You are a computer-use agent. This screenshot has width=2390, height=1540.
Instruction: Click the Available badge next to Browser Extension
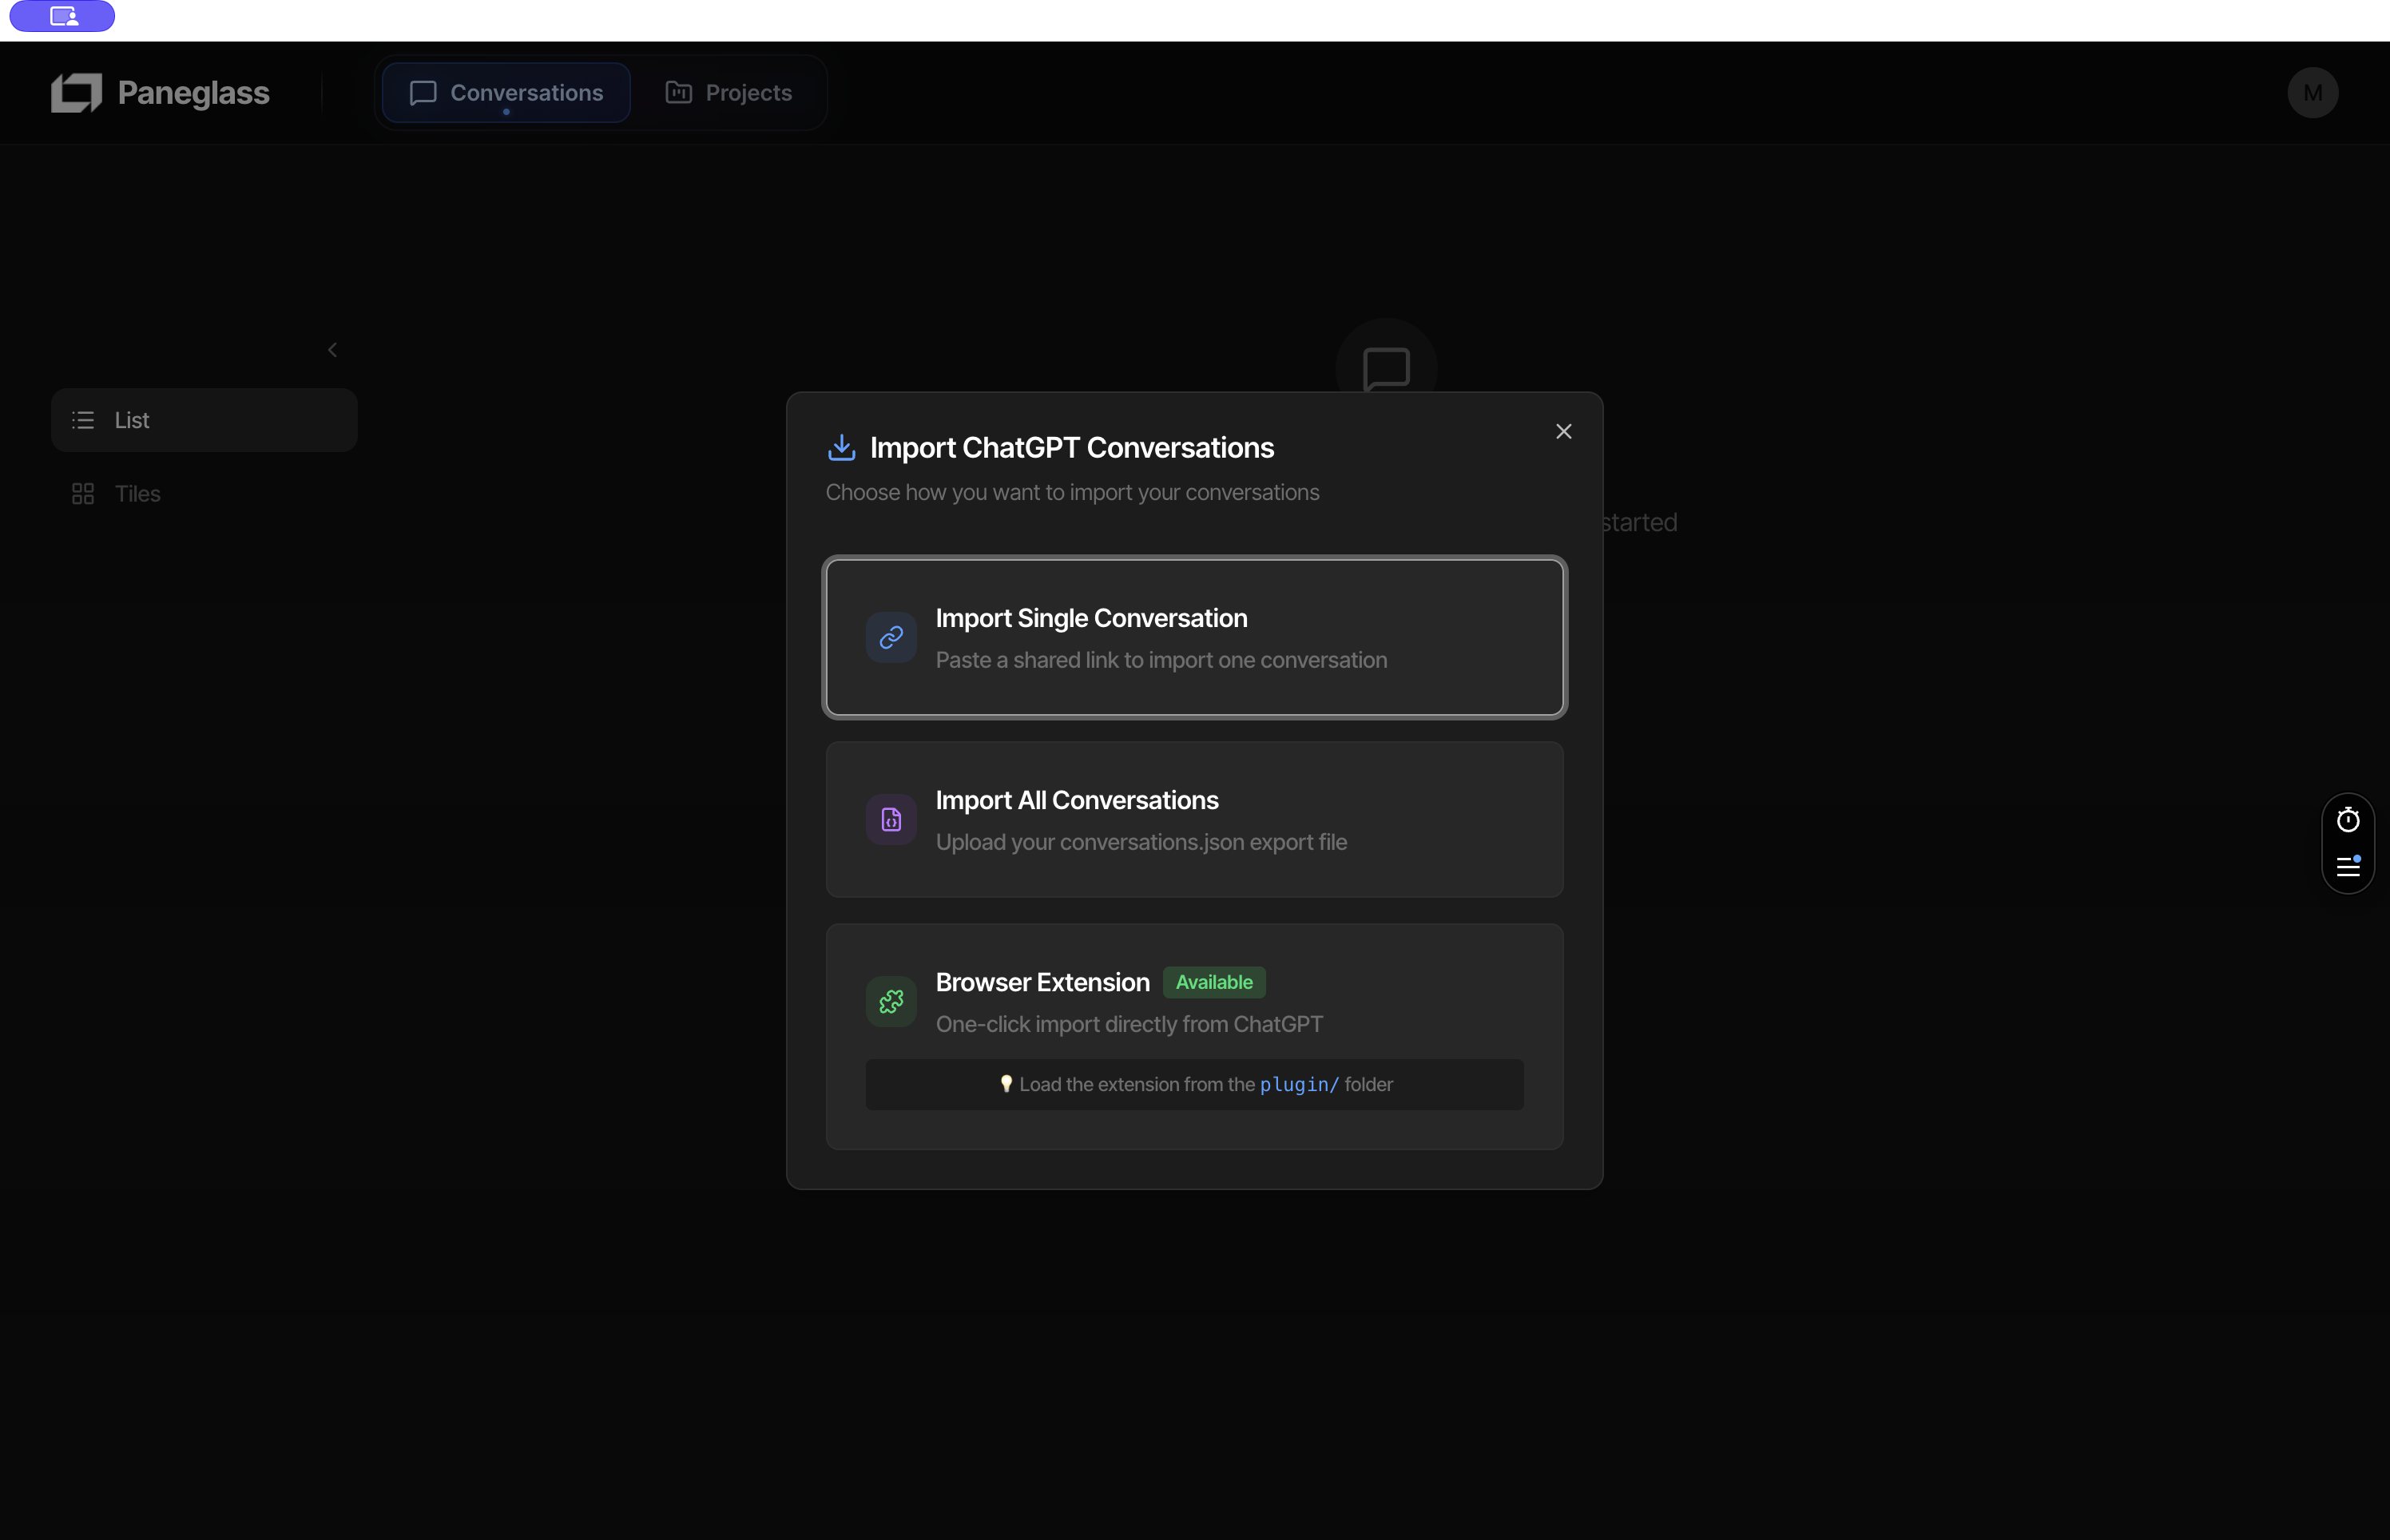tap(1213, 982)
